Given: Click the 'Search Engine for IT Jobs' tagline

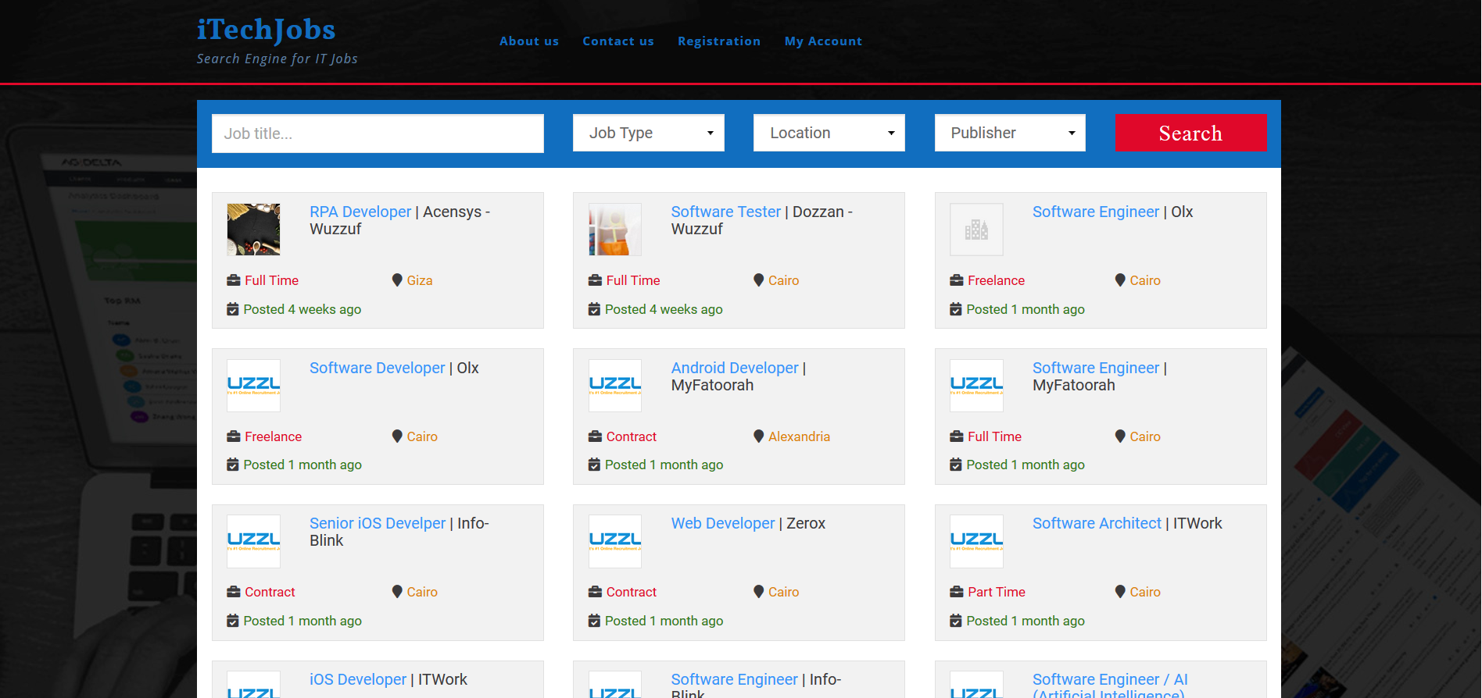Looking at the screenshot, I should [x=277, y=59].
